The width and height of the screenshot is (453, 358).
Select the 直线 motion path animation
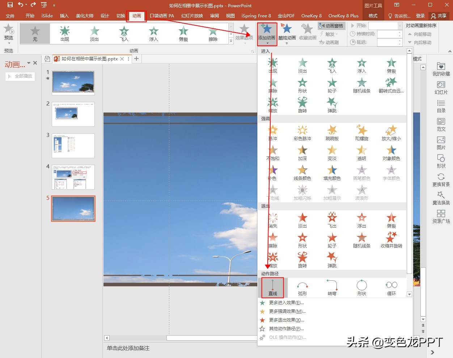click(x=273, y=288)
